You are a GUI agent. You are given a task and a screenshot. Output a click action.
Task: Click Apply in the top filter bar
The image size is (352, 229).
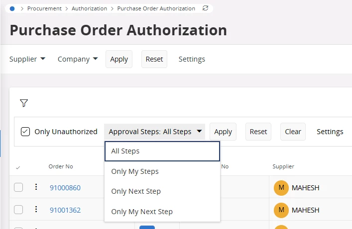pos(119,59)
